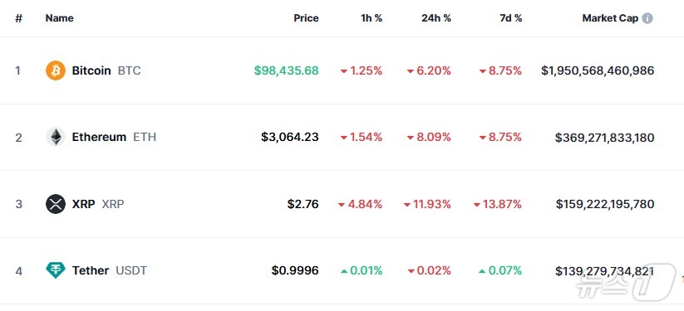Open the Bitcoin BTC name link
Screen dimensions: 684x311
click(106, 70)
